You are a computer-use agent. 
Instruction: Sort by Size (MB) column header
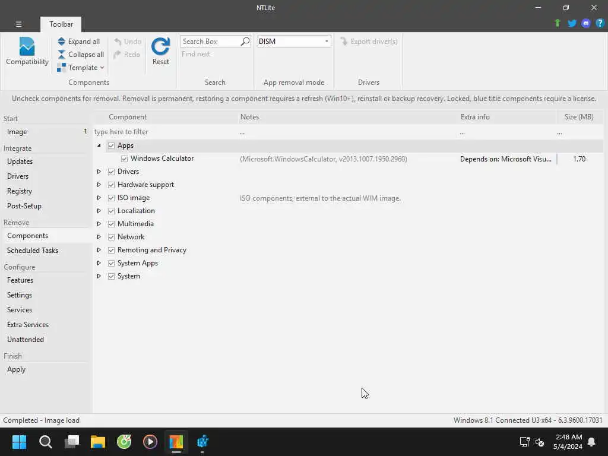[579, 117]
